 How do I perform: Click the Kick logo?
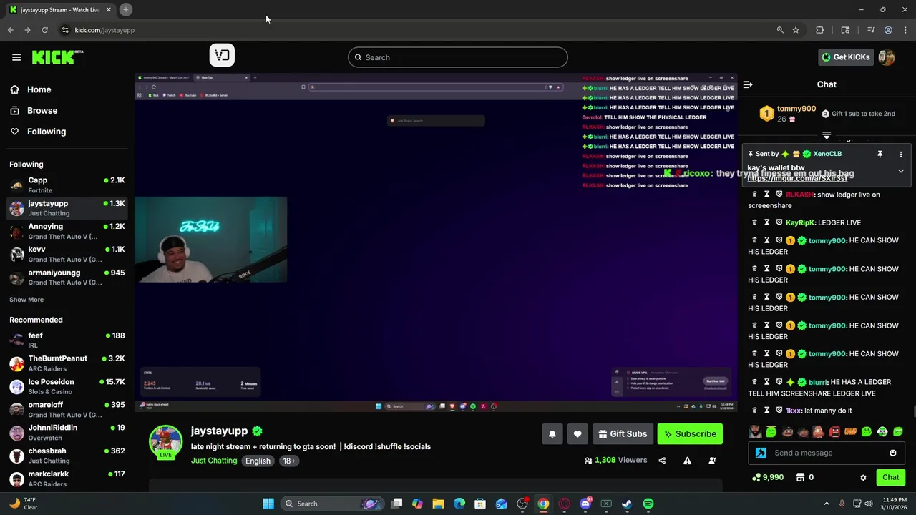coord(57,57)
